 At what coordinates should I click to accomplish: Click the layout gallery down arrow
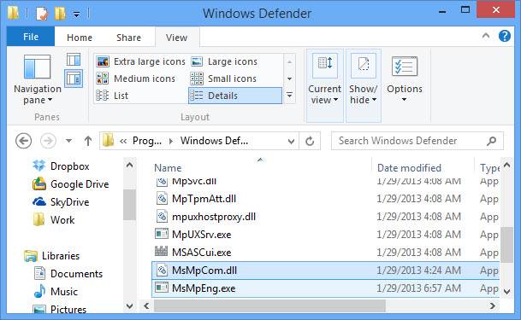click(x=289, y=79)
